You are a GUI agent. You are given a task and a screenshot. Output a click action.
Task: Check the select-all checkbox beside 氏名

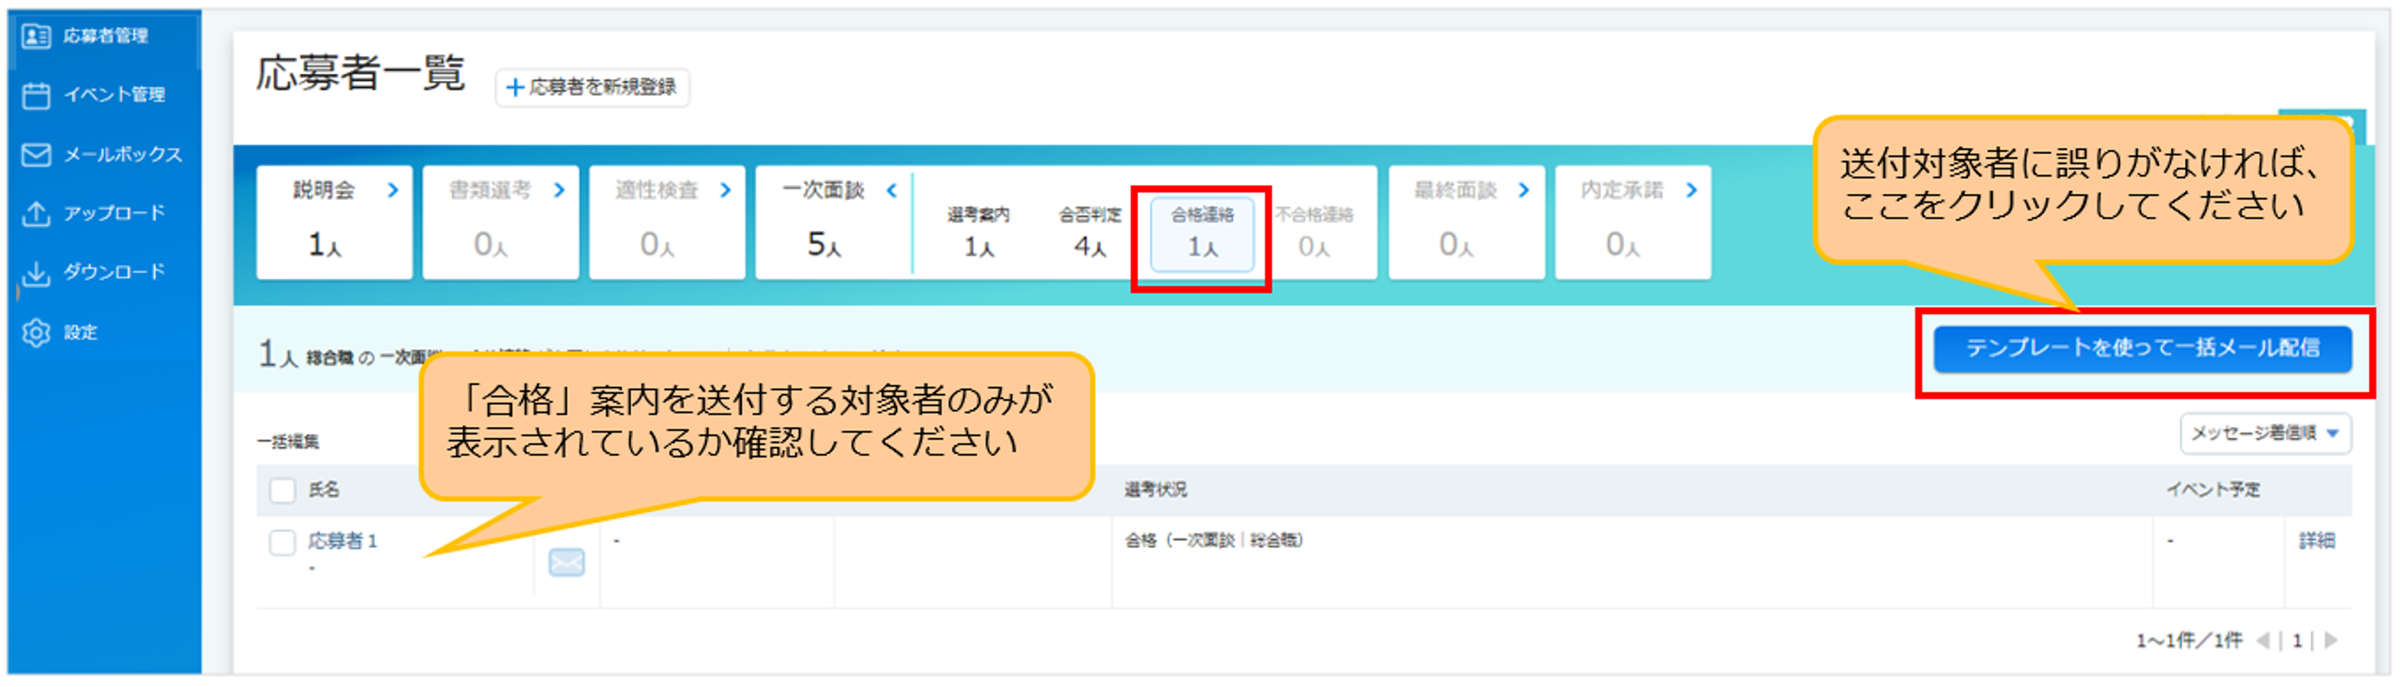click(283, 491)
